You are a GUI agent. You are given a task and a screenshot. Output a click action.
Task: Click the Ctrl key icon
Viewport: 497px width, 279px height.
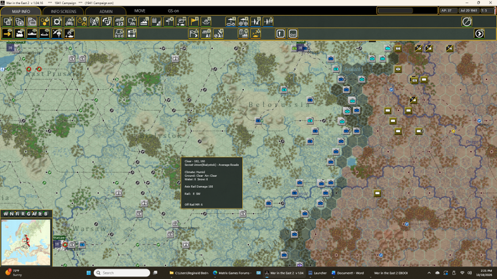coord(293,33)
